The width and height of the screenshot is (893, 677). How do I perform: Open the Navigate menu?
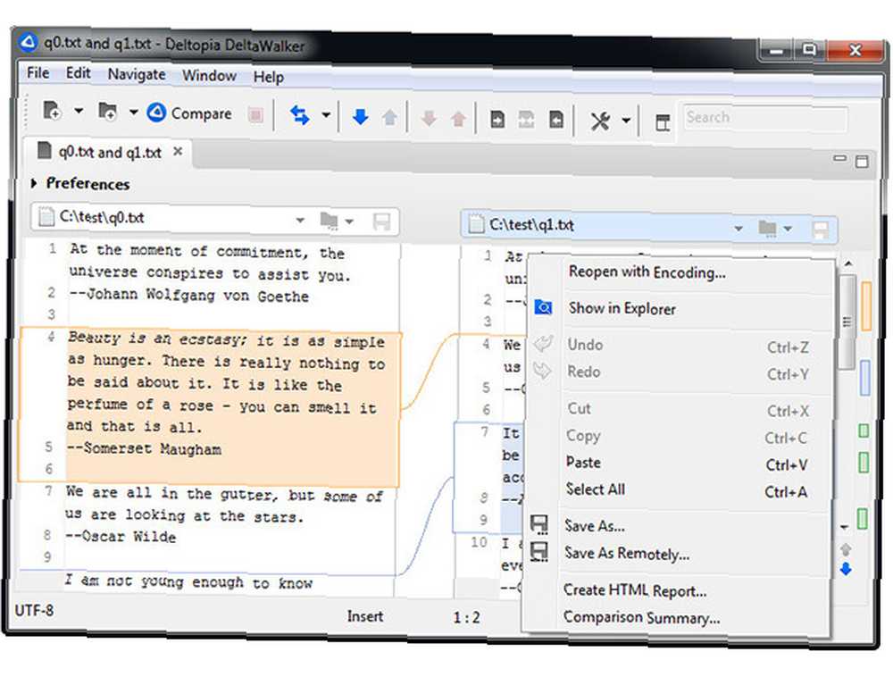point(137,75)
